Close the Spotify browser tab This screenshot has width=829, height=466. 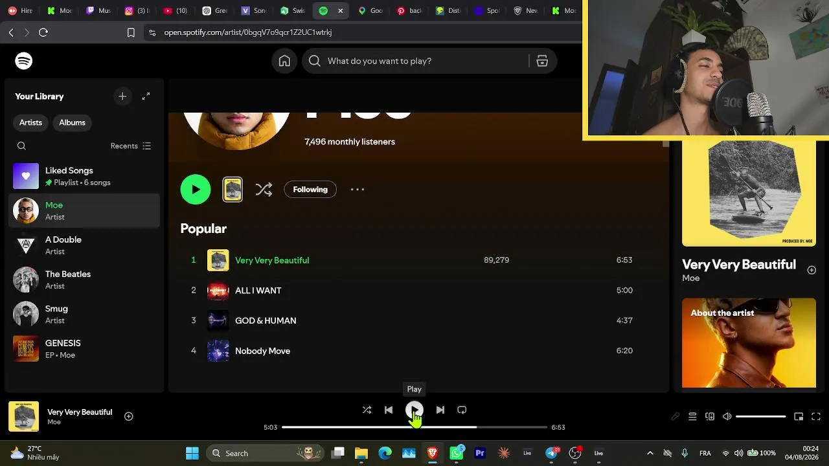(x=340, y=11)
